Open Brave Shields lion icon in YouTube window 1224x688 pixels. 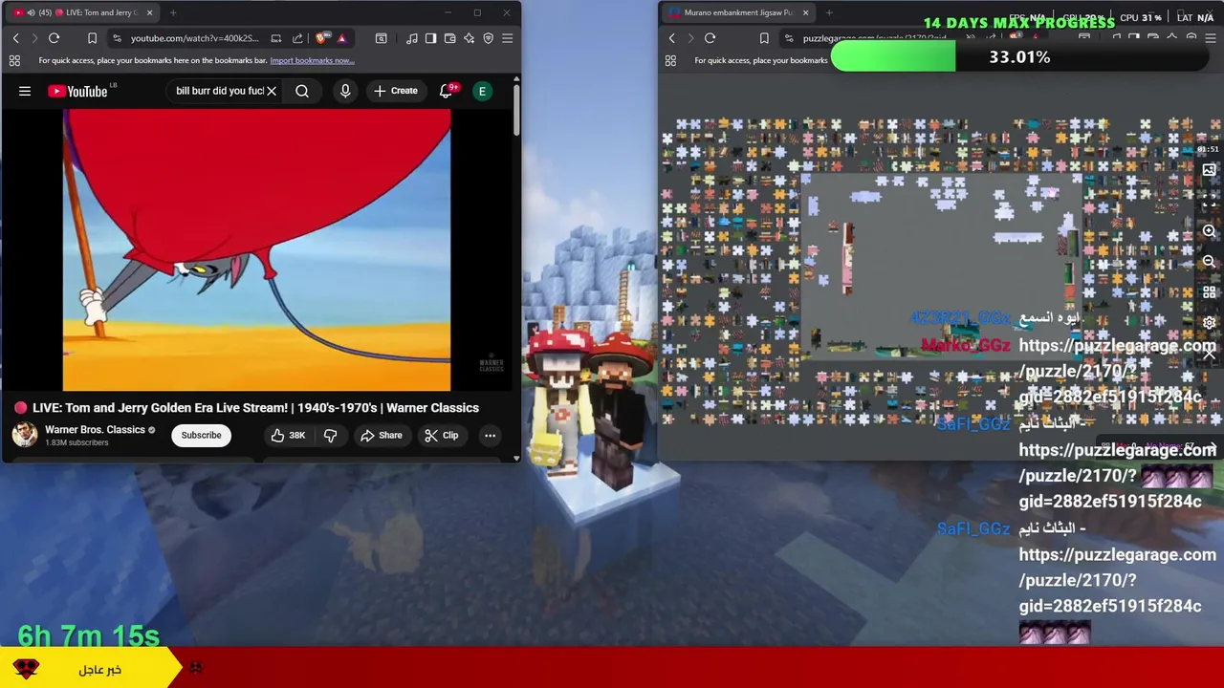pos(321,38)
